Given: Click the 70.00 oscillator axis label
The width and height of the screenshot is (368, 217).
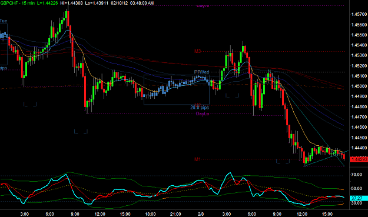Looking at the screenshot, I should tap(357, 175).
